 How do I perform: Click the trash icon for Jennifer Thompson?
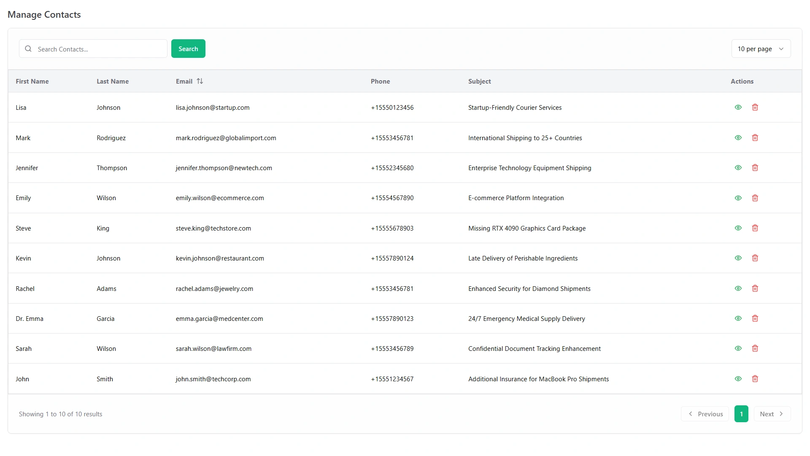tap(755, 168)
